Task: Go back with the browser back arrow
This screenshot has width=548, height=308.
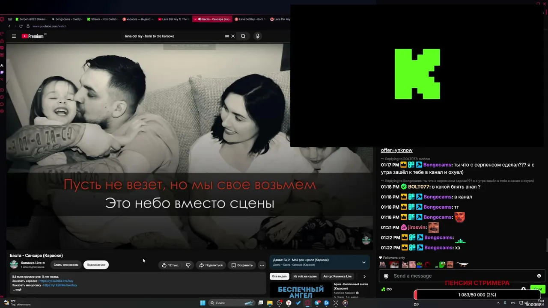Action: coord(9,27)
